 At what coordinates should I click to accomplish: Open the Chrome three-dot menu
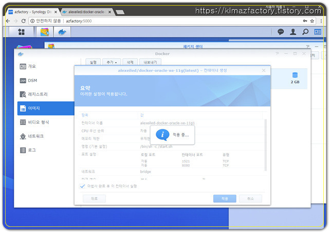click(x=321, y=21)
